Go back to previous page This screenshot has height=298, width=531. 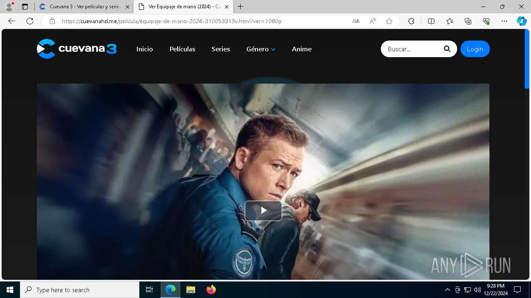(x=12, y=21)
